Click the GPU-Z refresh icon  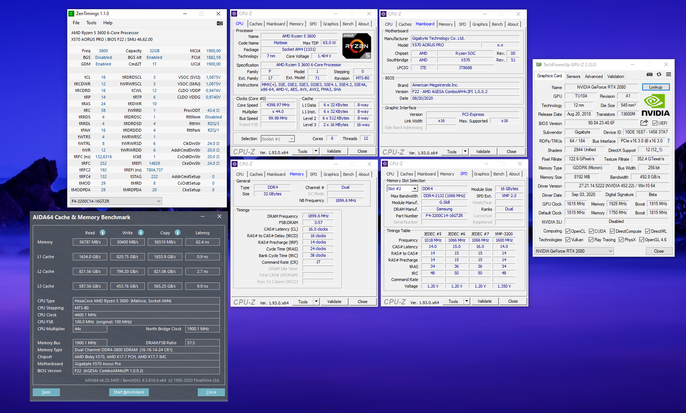pyautogui.click(x=659, y=74)
